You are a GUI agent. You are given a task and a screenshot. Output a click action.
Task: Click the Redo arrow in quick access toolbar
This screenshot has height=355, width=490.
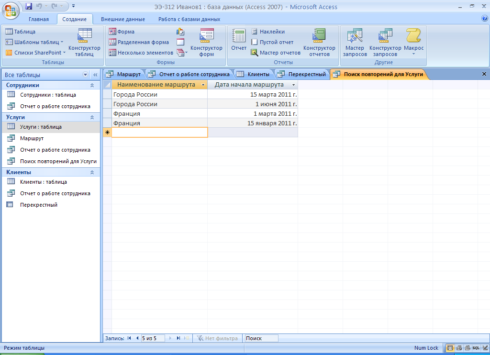click(55, 6)
